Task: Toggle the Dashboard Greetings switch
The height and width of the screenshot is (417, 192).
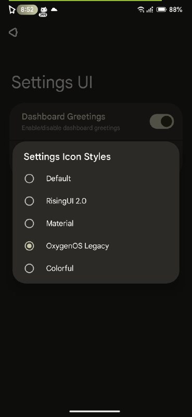Action: tap(162, 121)
